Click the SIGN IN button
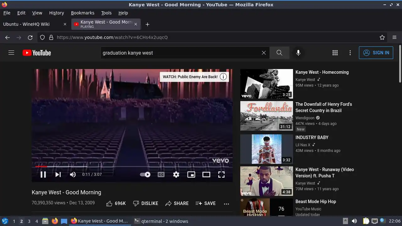This screenshot has height=226, width=402. 376,53
